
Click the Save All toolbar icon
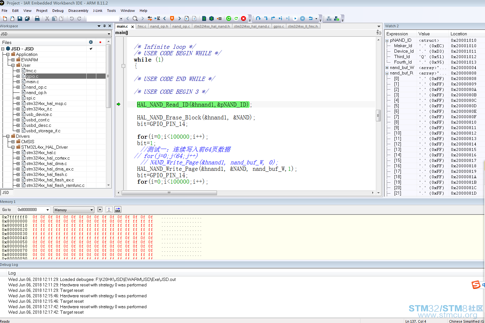pos(27,19)
